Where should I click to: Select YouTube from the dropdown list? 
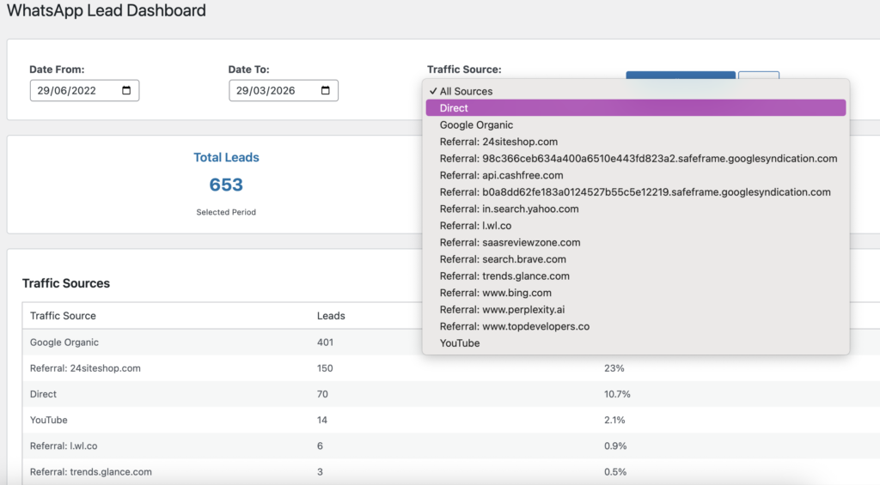pyautogui.click(x=460, y=343)
